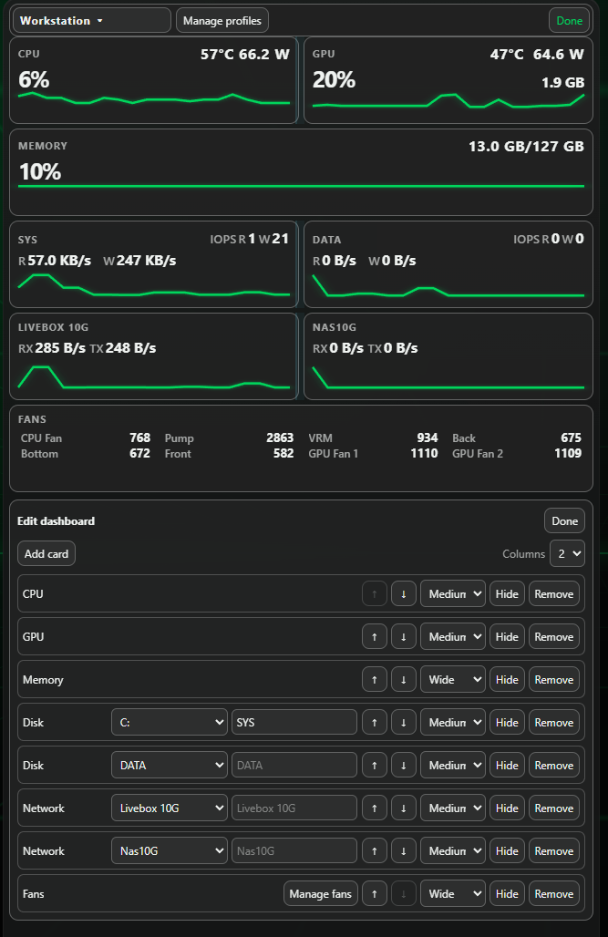Select the GPU usage card
The width and height of the screenshot is (608, 937).
[448, 81]
